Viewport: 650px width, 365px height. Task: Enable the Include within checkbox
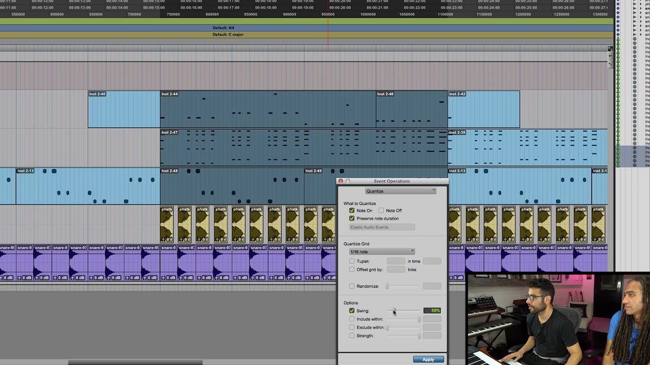coord(351,319)
